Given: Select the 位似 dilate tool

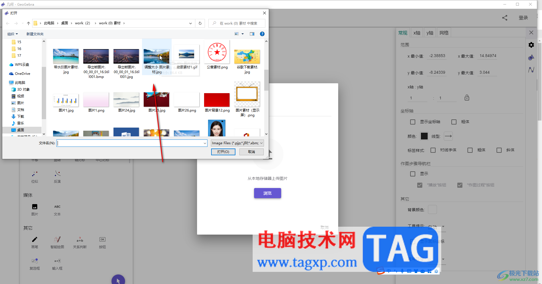Looking at the screenshot, I should pos(35,174).
